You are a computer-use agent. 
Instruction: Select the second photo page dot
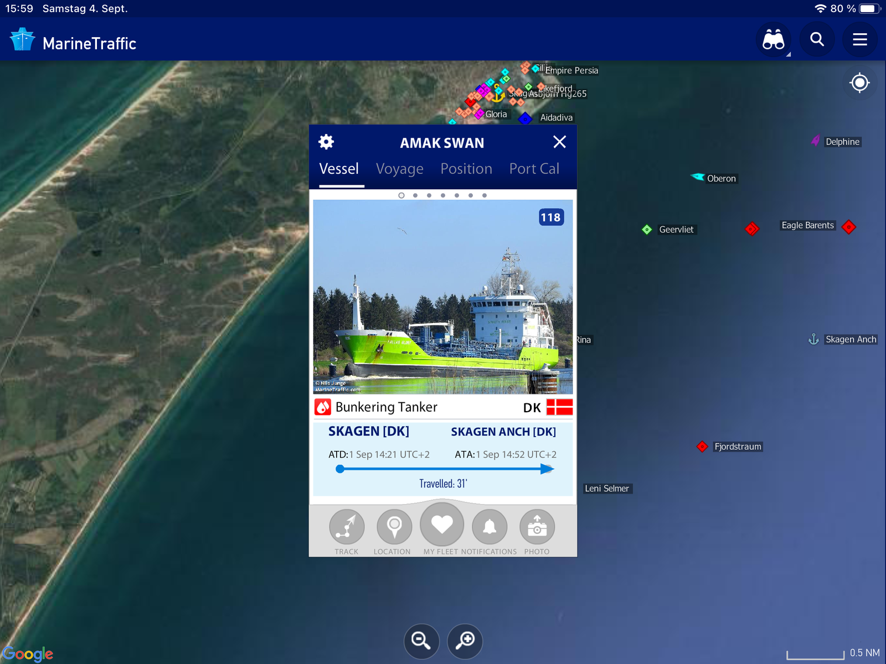[x=415, y=195]
